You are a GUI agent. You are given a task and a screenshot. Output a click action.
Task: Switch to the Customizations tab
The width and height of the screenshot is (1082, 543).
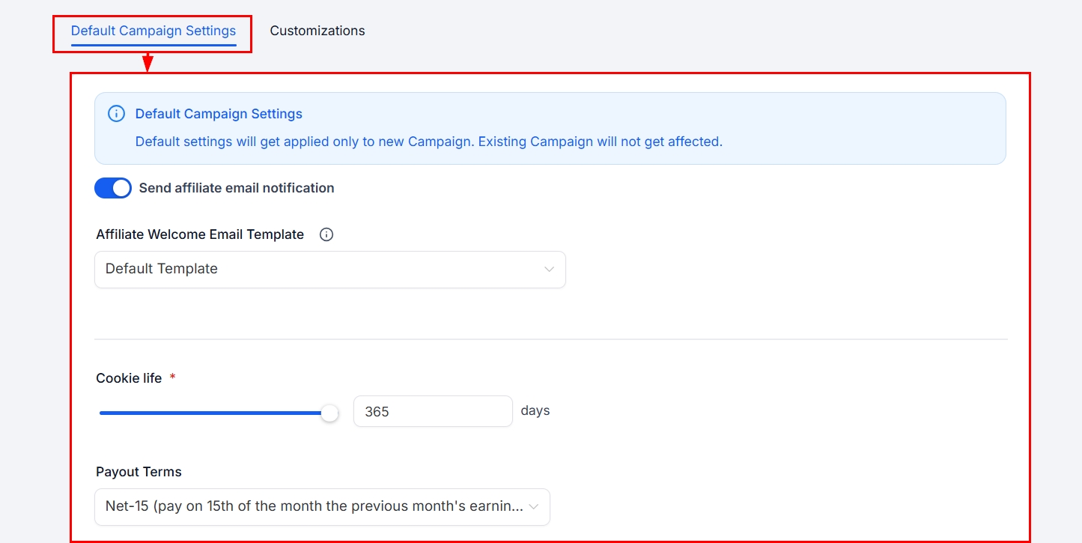coord(317,31)
